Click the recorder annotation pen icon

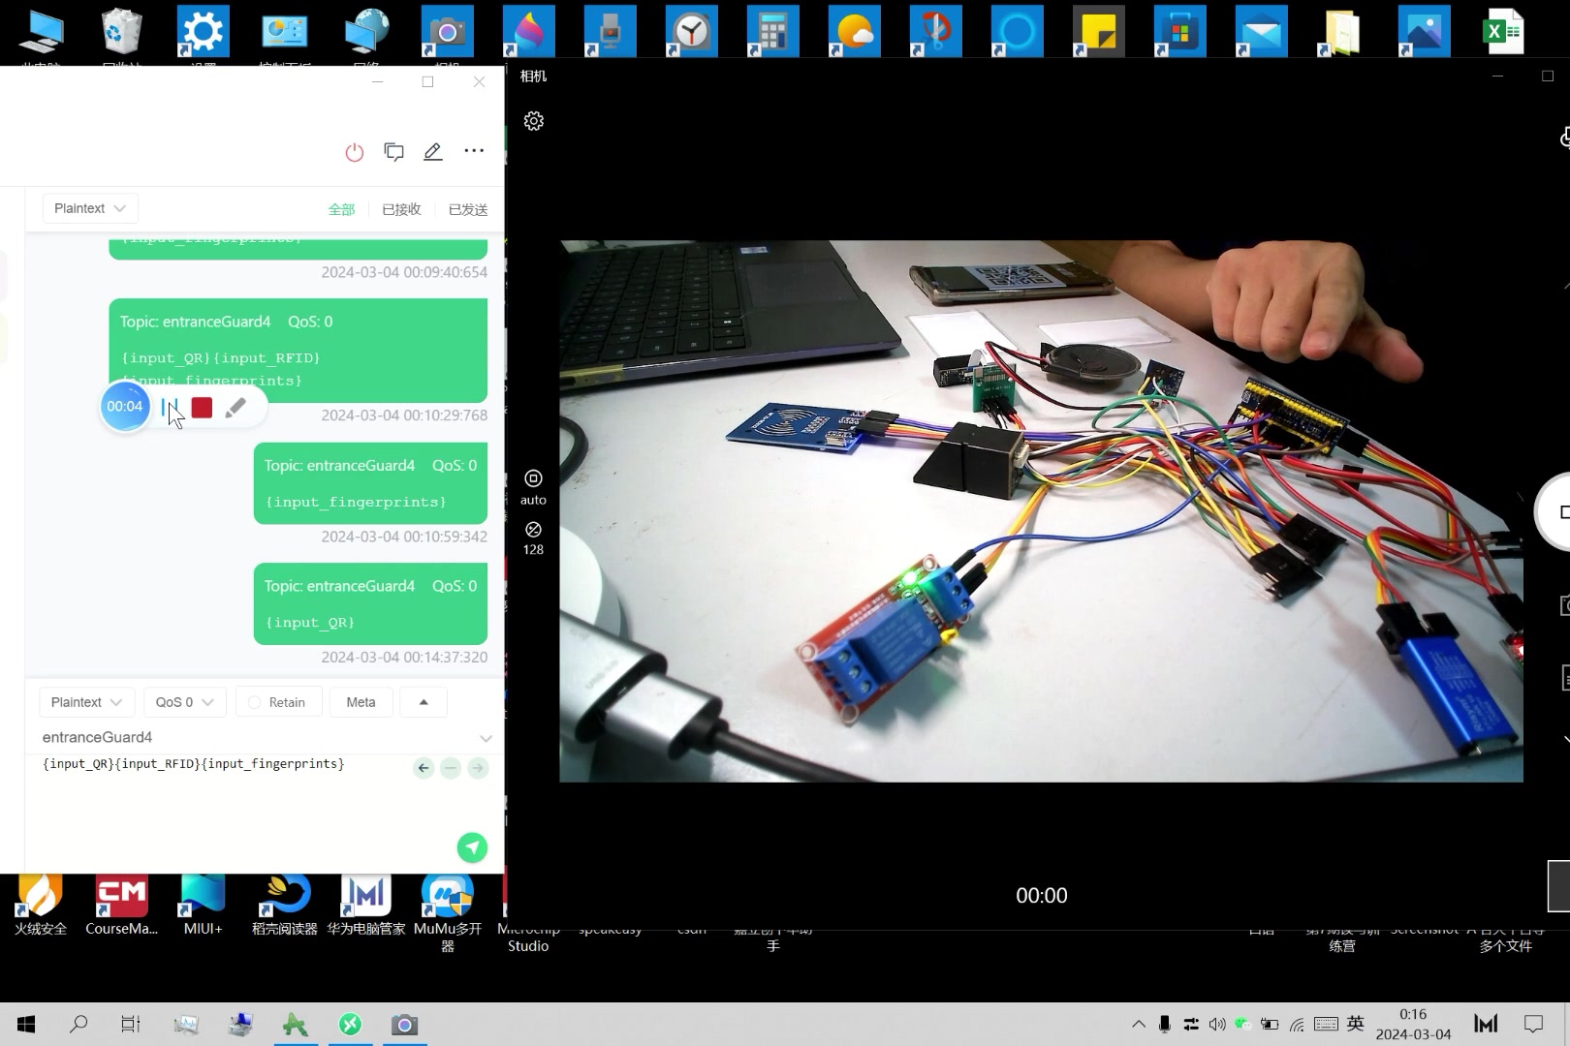[235, 408]
